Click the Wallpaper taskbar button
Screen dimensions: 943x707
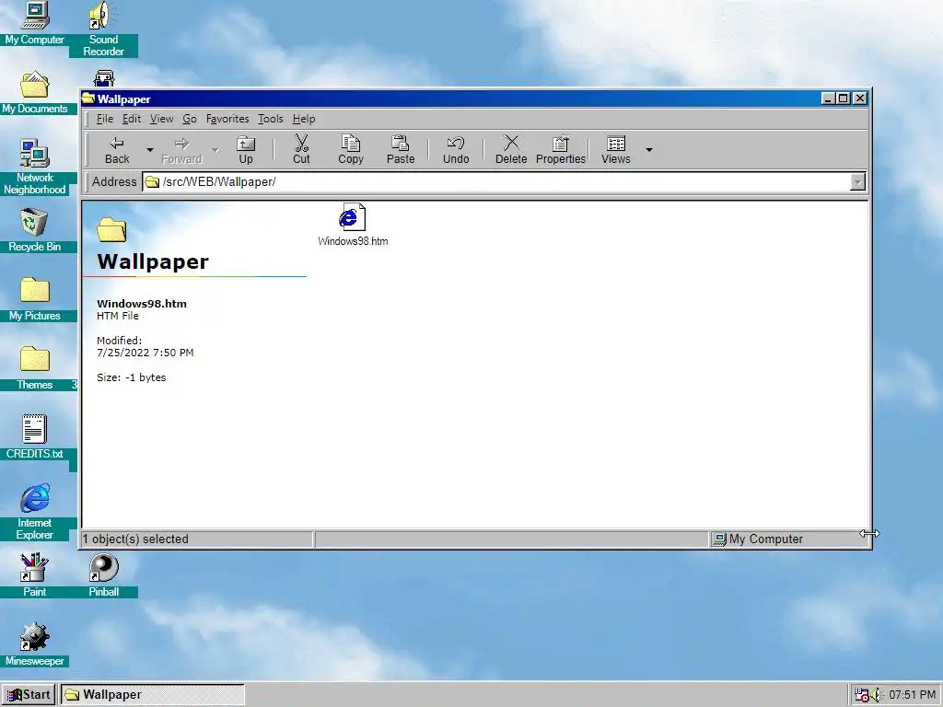153,694
